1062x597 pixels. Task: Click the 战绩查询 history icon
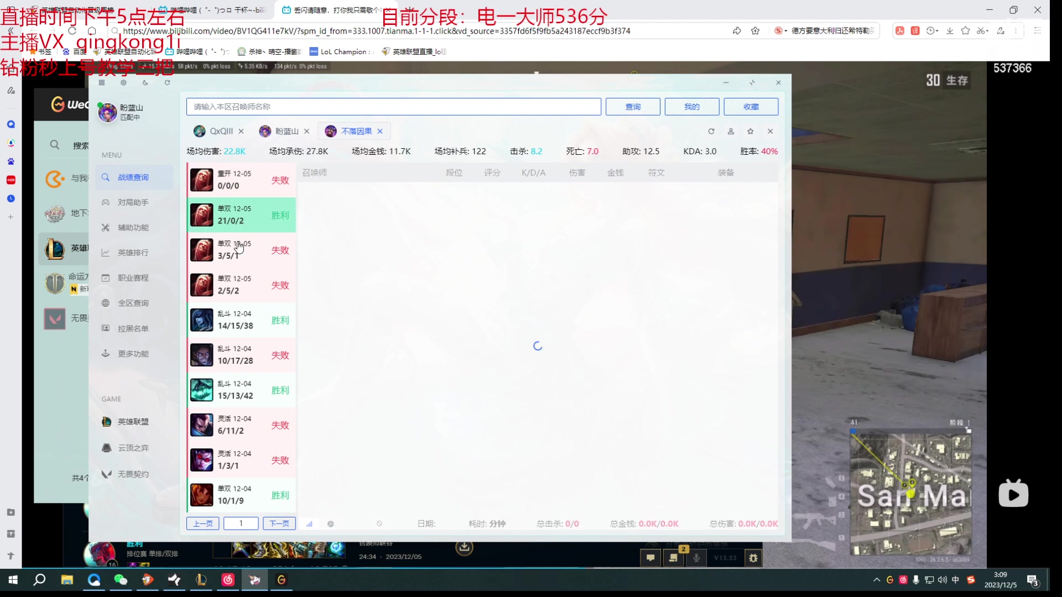[x=105, y=177]
